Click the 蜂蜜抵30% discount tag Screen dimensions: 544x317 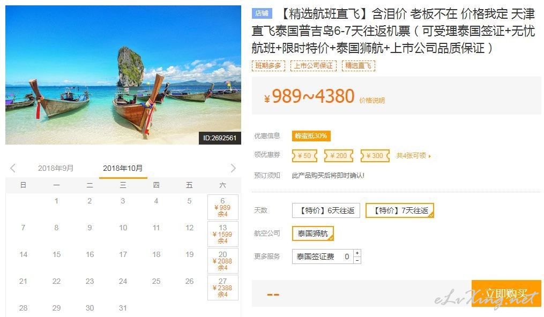pyautogui.click(x=311, y=136)
